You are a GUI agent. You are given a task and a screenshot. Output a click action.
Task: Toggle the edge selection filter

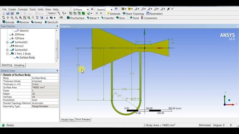[75, 13]
